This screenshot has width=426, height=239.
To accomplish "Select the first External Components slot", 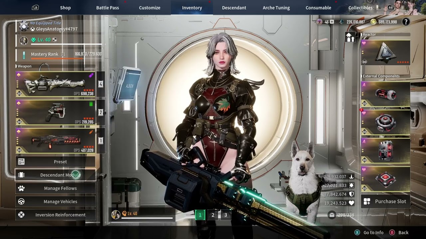I will [385, 94].
